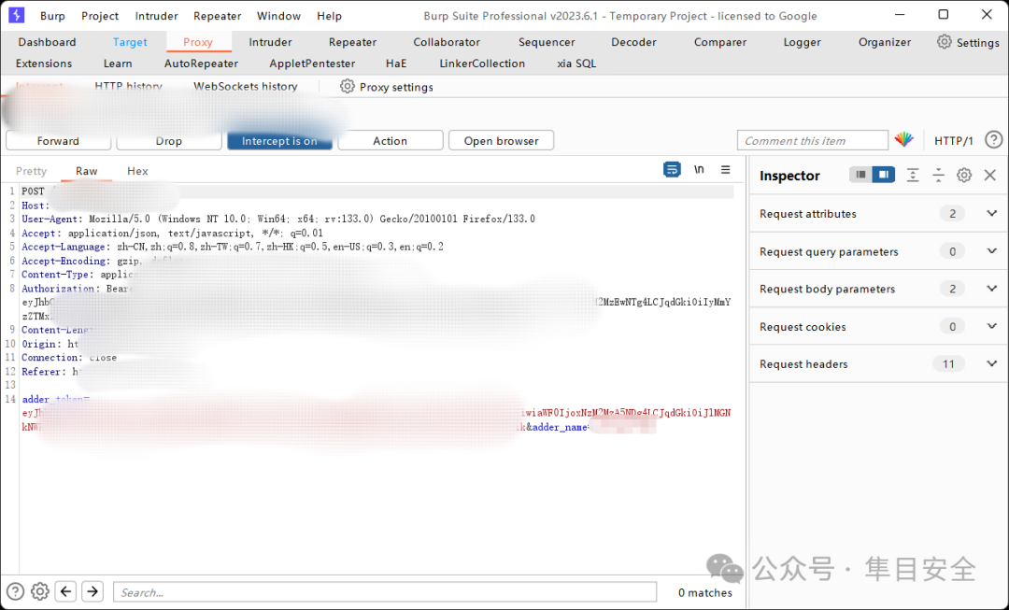Toggle the show non-printable characters \n button

pyautogui.click(x=699, y=169)
